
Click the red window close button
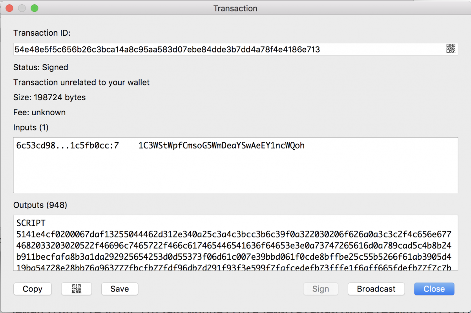coord(10,8)
